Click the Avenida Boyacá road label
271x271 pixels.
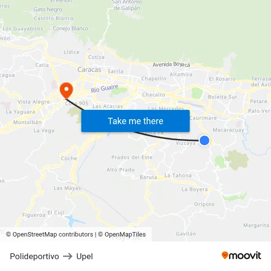[171, 65]
